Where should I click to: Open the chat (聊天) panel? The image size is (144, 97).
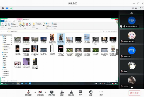point(80,93)
